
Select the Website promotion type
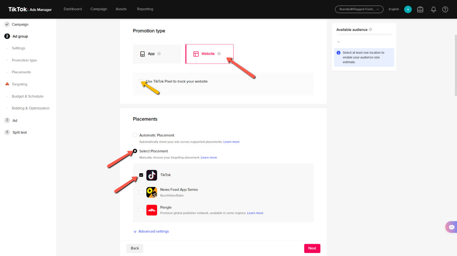click(209, 54)
